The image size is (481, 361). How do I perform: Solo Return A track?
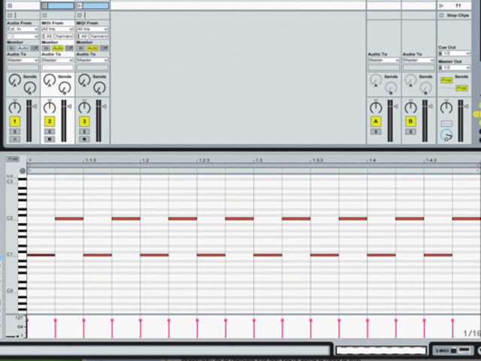(376, 132)
